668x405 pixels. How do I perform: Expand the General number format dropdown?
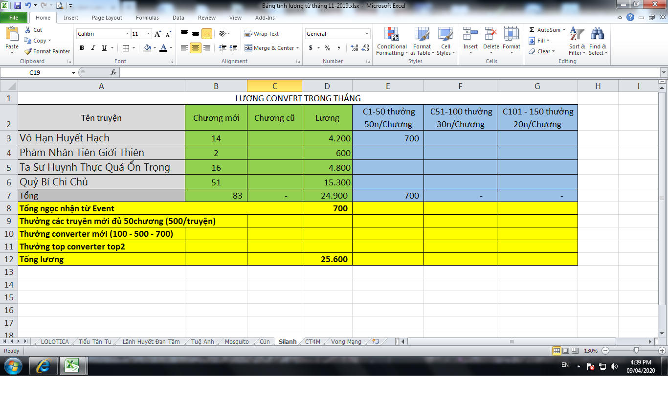367,34
